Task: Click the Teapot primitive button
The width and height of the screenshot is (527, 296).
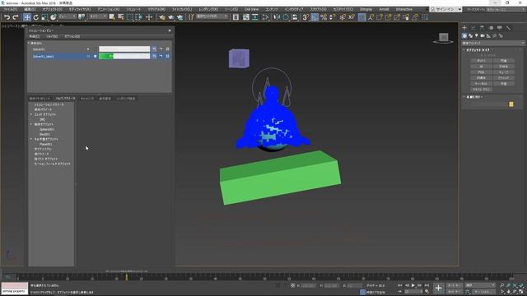Action: 481,84
